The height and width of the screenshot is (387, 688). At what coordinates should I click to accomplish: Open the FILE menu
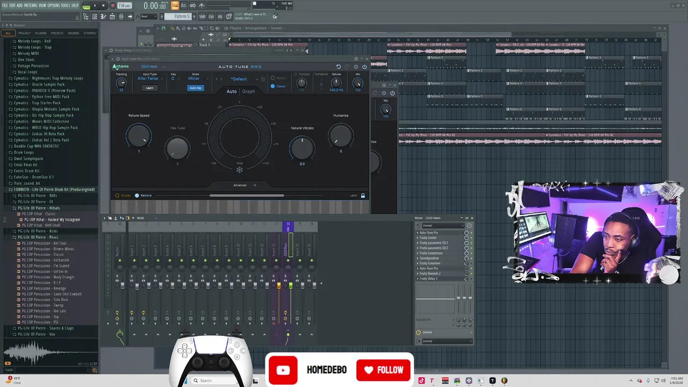coord(5,5)
